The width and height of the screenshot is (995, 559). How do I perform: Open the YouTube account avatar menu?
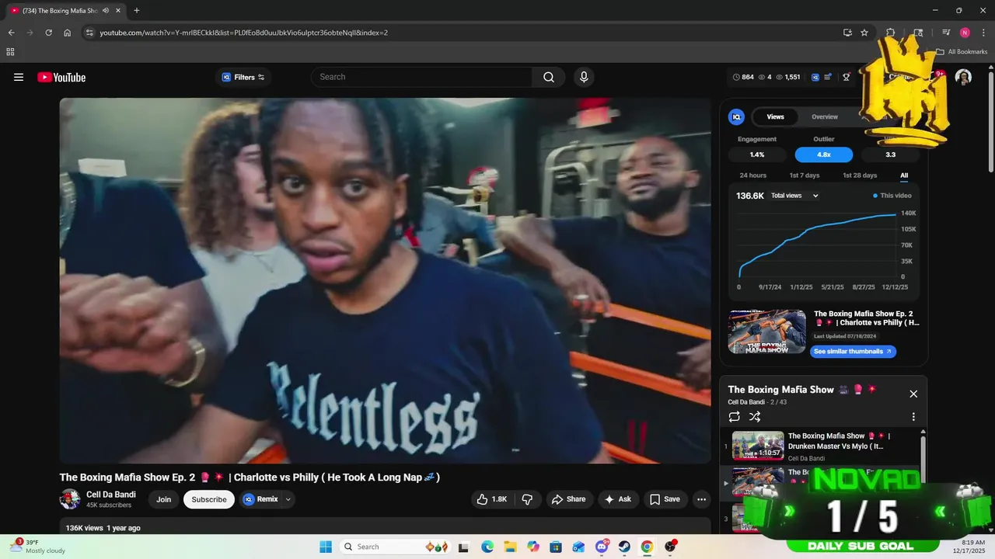tap(963, 77)
